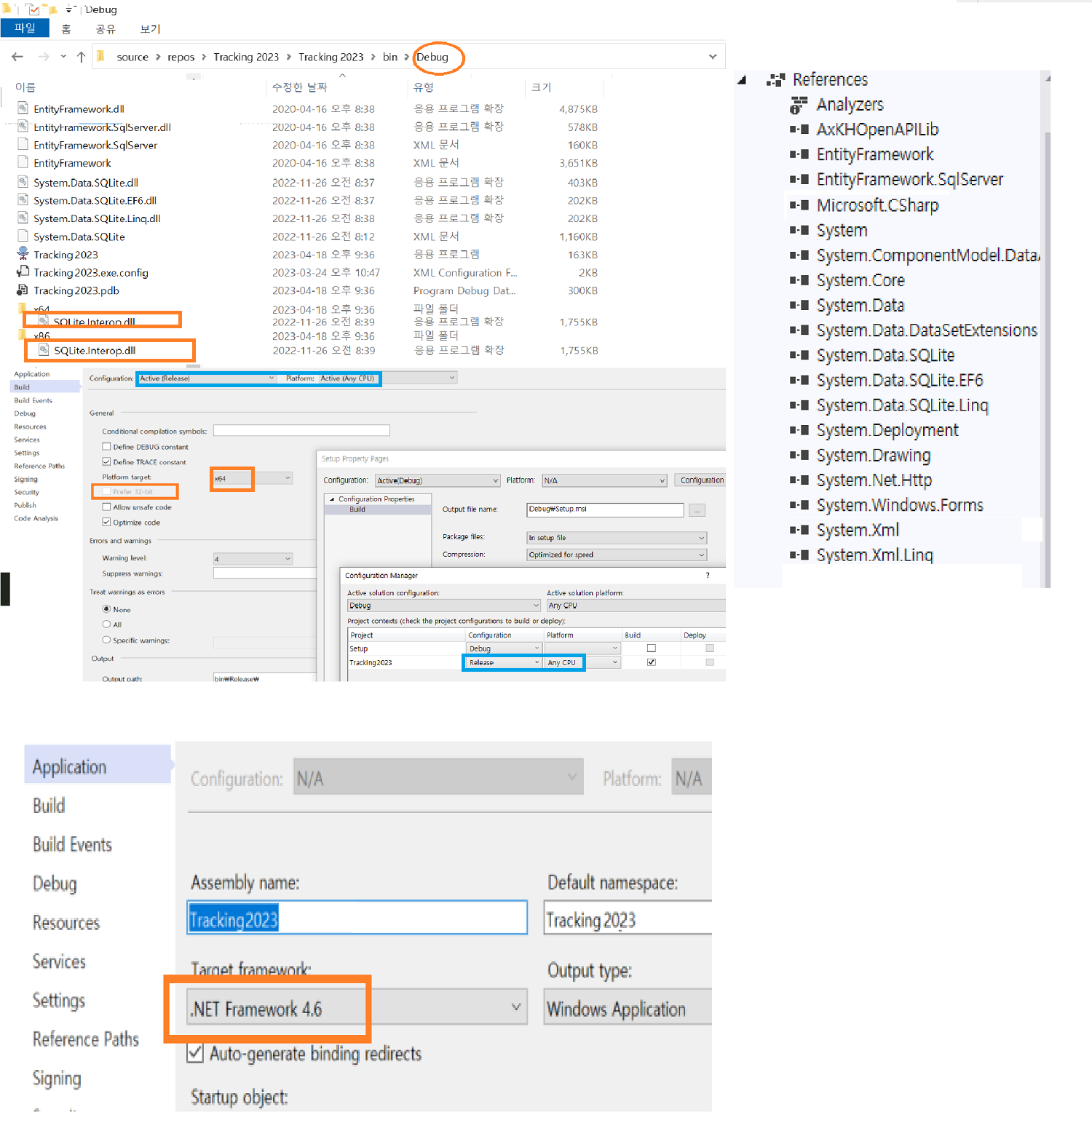Switch to the Build Events tab

click(x=72, y=844)
